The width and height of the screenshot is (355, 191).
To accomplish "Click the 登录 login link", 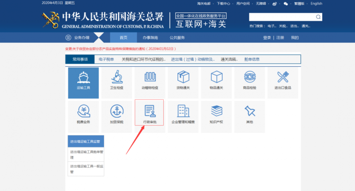I will 267,38.
